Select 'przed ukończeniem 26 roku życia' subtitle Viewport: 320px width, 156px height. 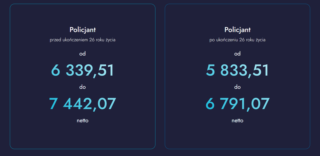[x=82, y=40]
